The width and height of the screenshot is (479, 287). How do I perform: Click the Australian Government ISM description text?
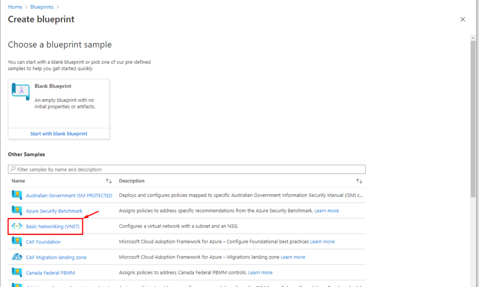(x=241, y=195)
